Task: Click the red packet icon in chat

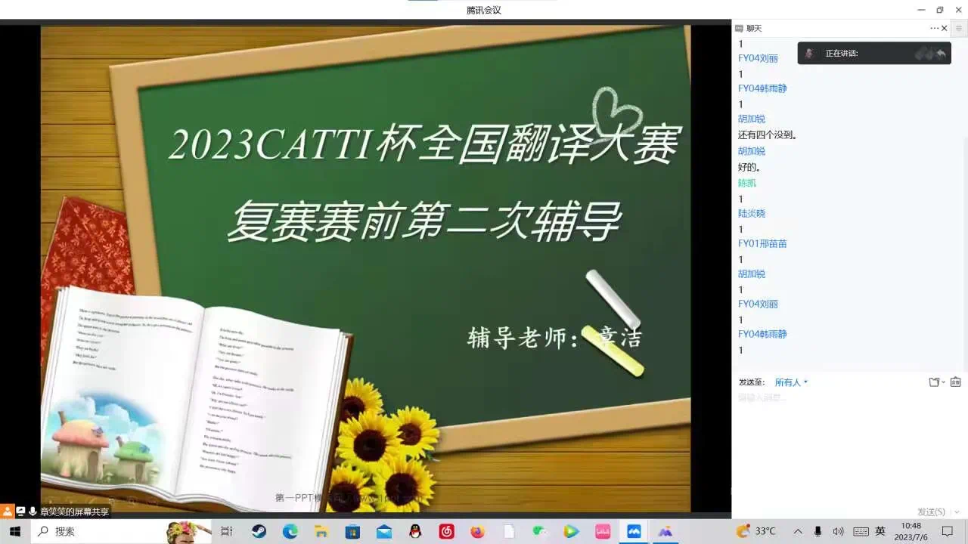Action: (x=955, y=382)
